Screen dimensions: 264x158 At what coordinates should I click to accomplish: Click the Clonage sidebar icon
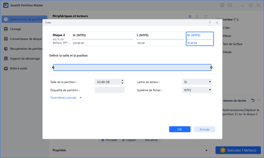[x=6, y=29]
